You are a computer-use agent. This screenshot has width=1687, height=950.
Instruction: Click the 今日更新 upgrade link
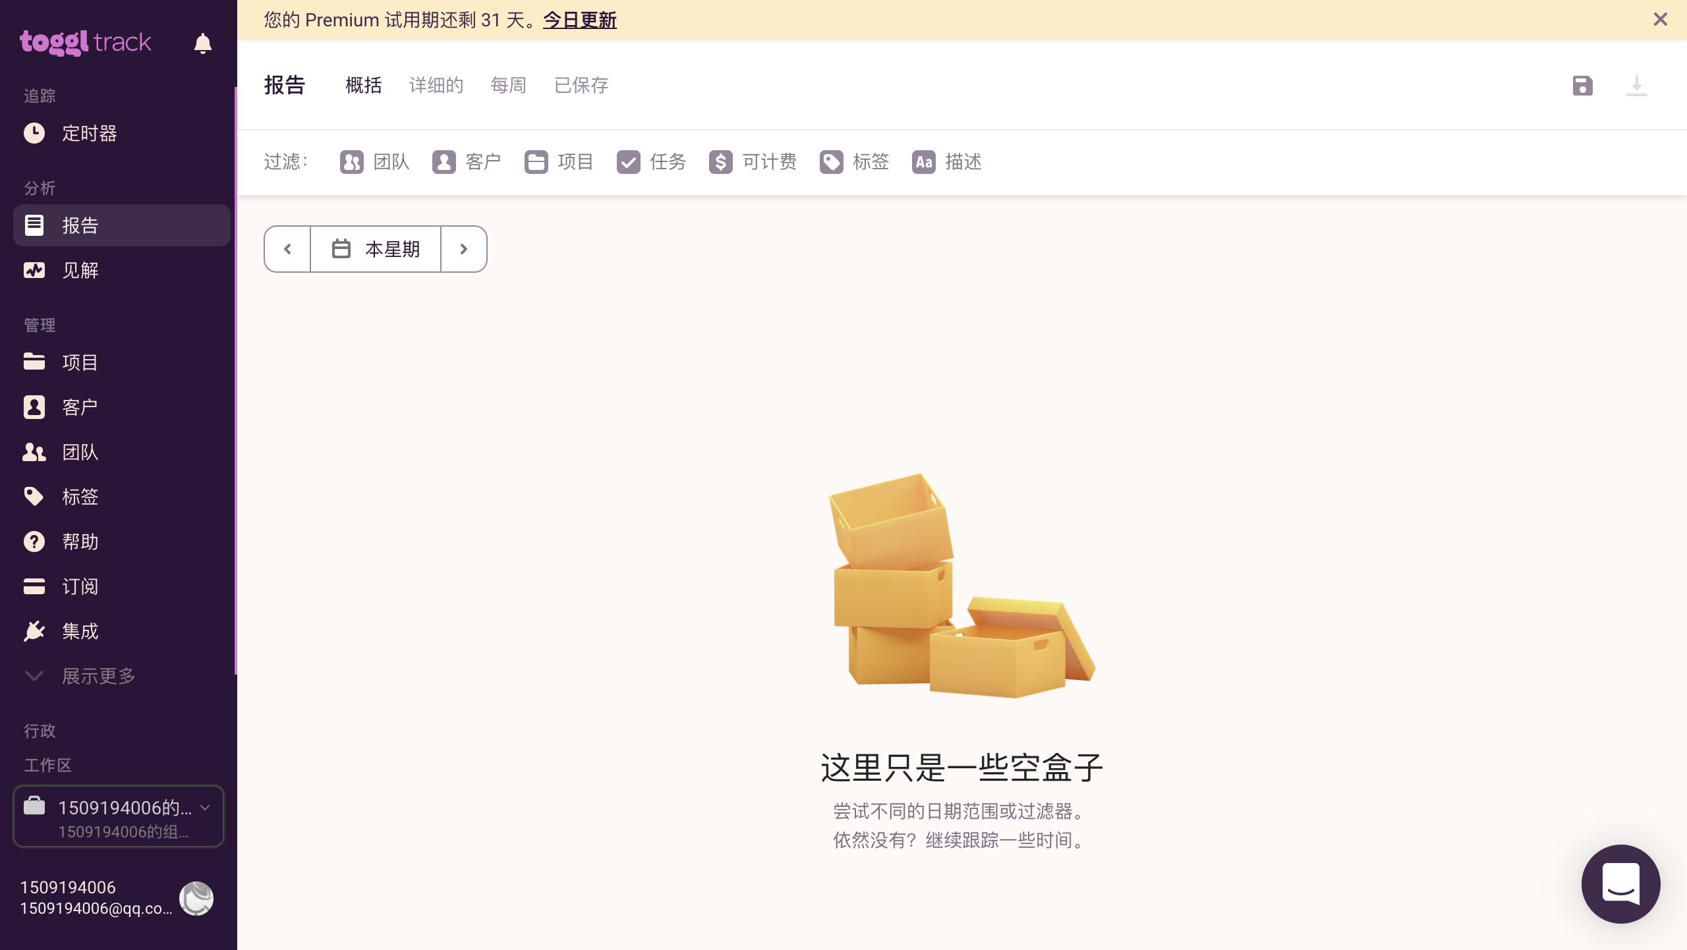[x=580, y=20]
